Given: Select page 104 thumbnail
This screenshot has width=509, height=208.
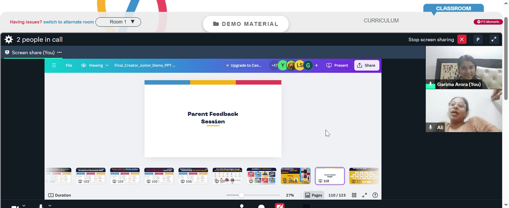Looking at the screenshot, I should click(125, 176).
